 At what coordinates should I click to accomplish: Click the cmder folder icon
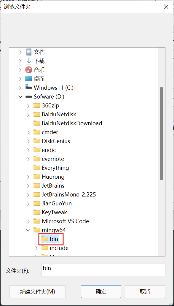(x=37, y=132)
